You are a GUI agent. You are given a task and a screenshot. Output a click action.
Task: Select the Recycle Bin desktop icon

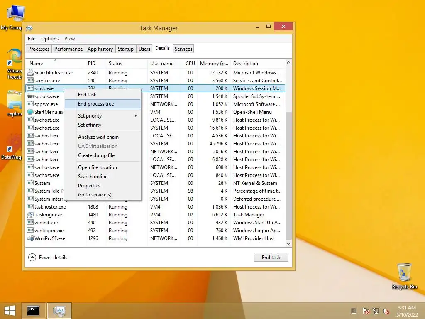coord(404,276)
